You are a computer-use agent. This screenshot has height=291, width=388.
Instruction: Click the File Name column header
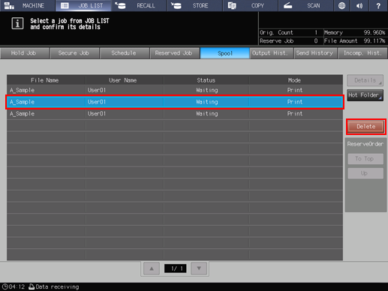coord(46,80)
